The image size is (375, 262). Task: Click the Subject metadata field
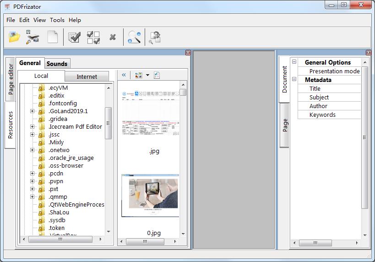pyautogui.click(x=330, y=97)
